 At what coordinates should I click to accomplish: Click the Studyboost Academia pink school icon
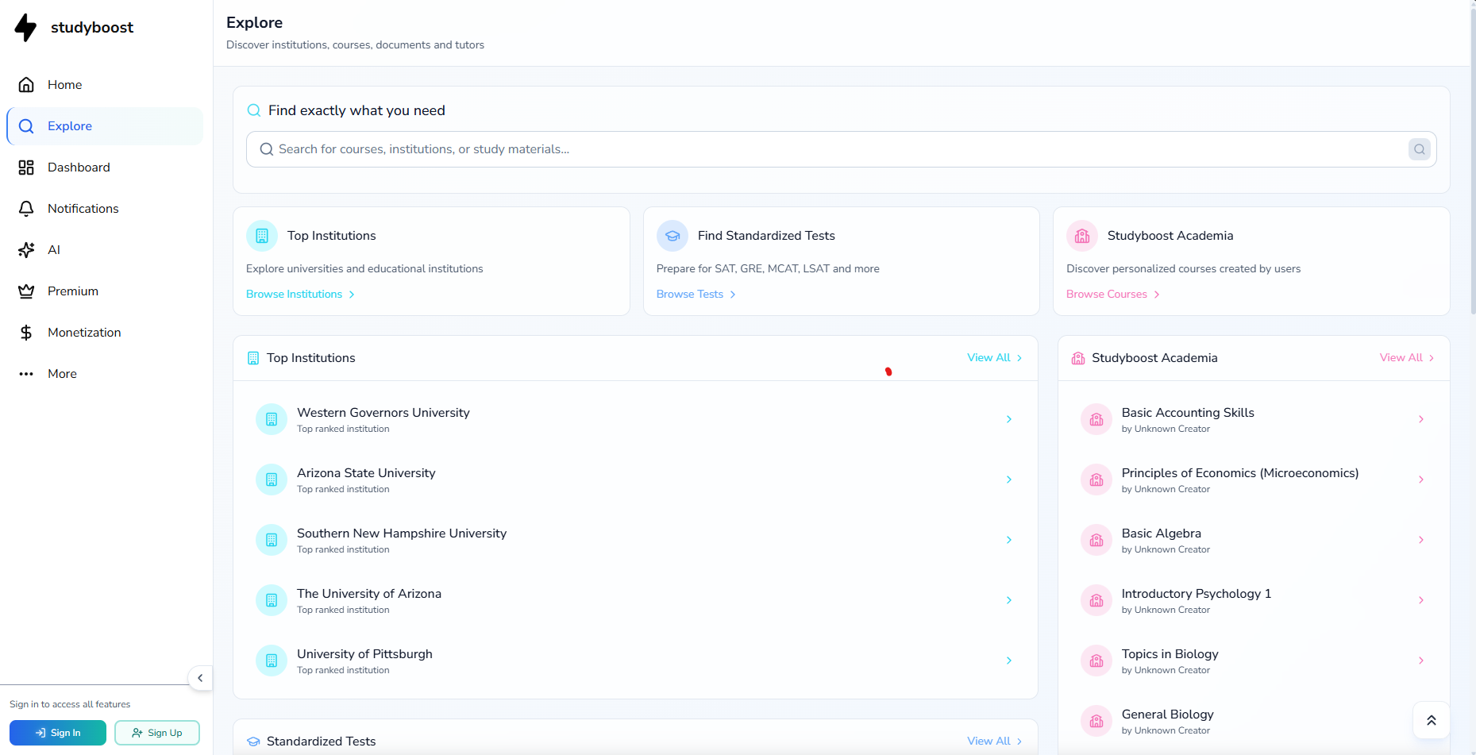click(1082, 236)
